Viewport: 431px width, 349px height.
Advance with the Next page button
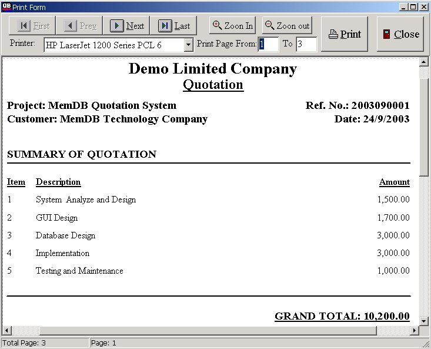tap(126, 26)
